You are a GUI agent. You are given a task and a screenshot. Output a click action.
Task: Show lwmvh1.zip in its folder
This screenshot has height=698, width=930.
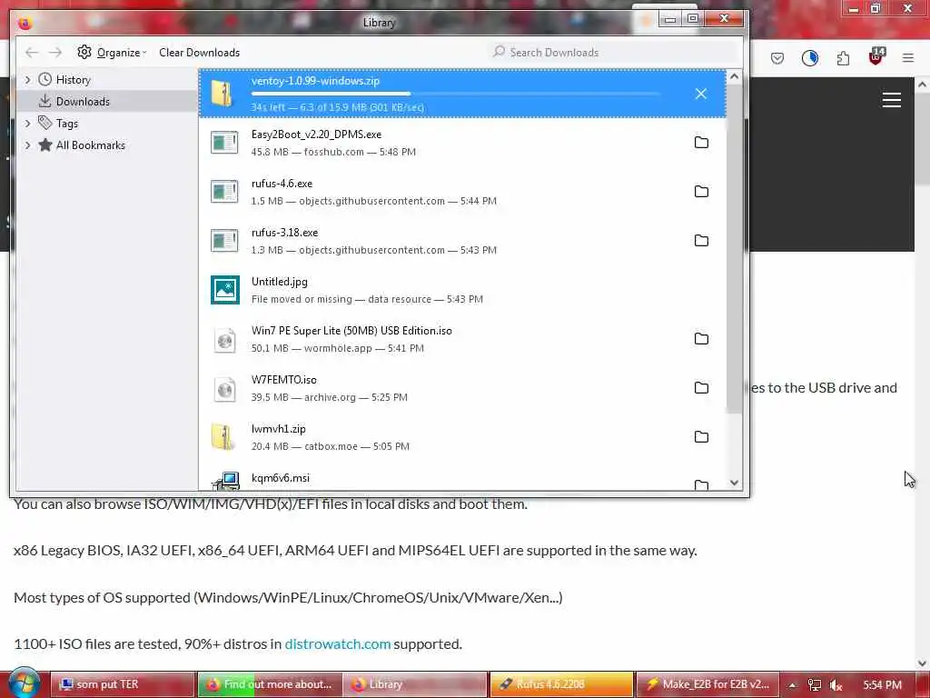[x=701, y=437]
